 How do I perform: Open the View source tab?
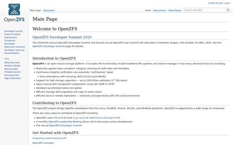[x=159, y=10]
